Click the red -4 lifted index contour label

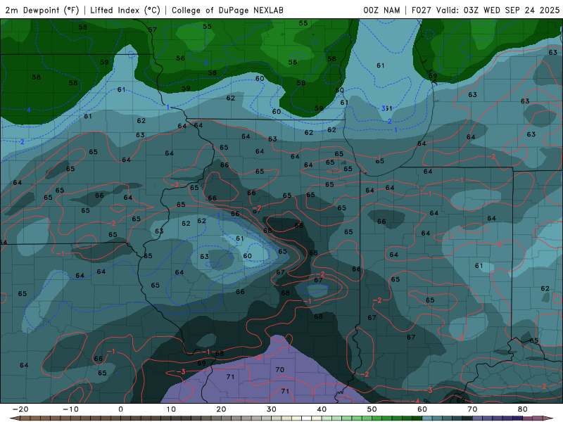click(415, 401)
